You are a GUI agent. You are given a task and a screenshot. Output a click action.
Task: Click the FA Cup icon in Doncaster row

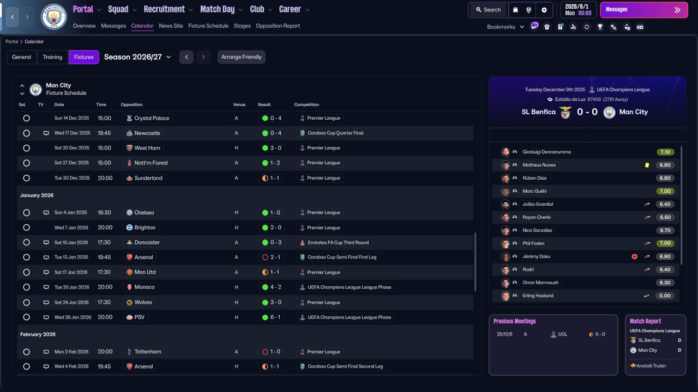pyautogui.click(x=302, y=242)
